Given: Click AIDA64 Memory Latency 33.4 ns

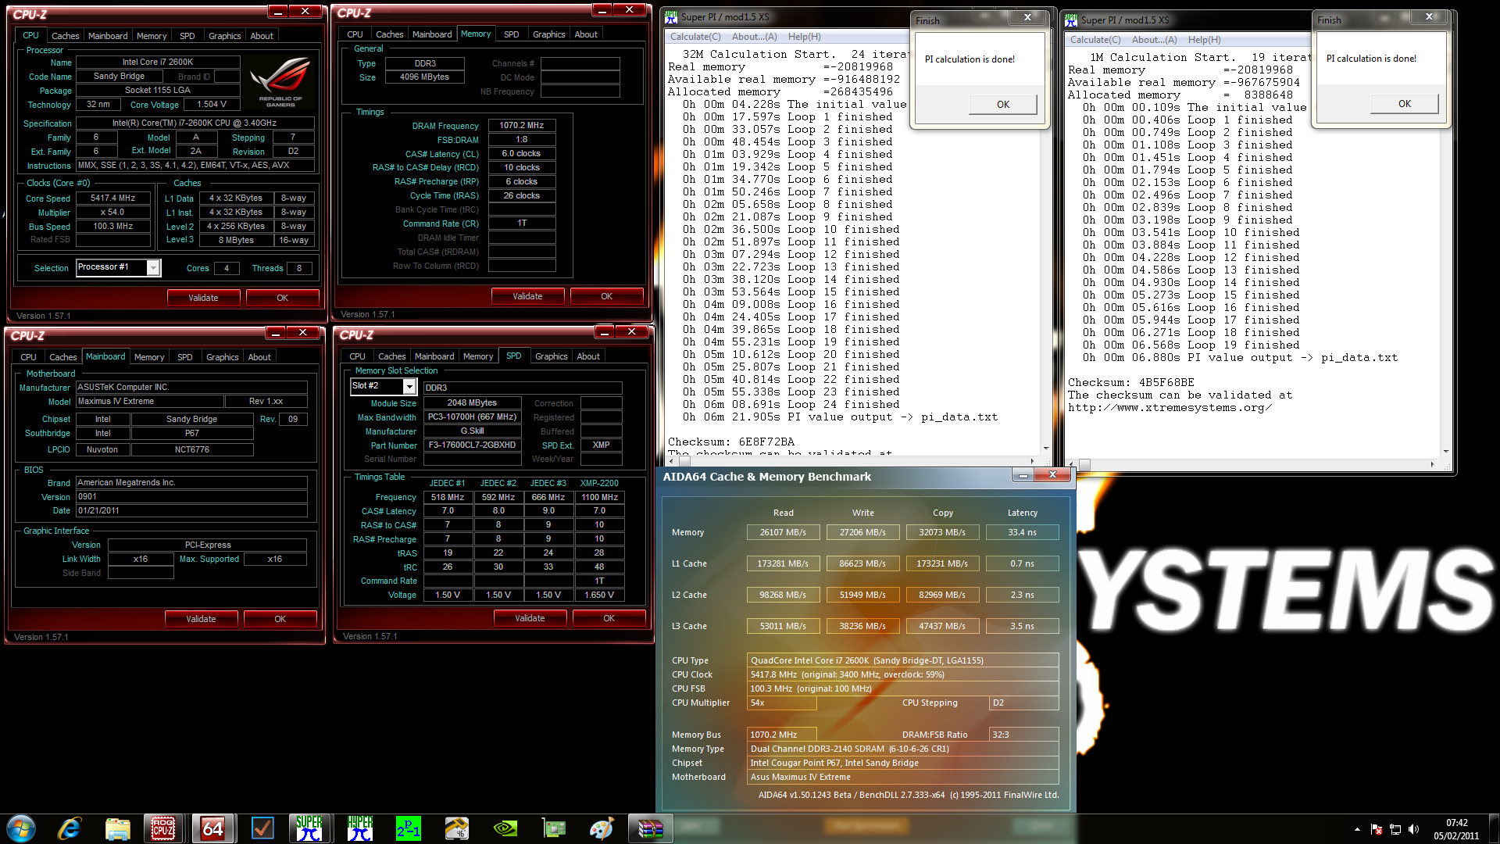Looking at the screenshot, I should pyautogui.click(x=1022, y=532).
